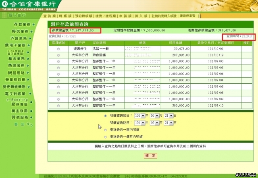
Task: Select the 復興分行 活儲一般 account radio button
Action: coord(58,49)
